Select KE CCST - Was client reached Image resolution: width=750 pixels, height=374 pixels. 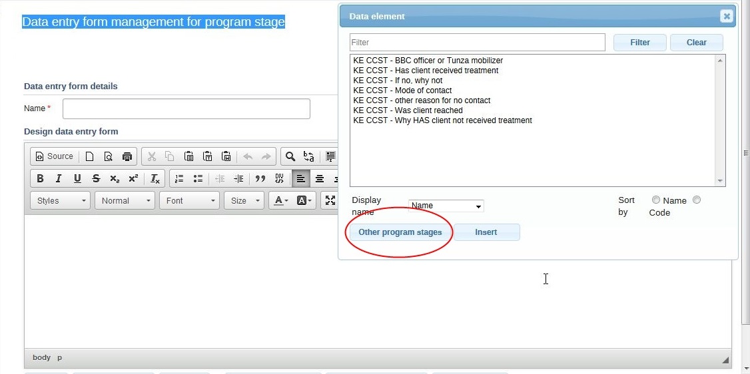tap(408, 111)
